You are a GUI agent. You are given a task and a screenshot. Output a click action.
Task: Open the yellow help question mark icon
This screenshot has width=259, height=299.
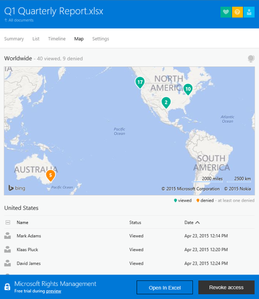pos(237,12)
